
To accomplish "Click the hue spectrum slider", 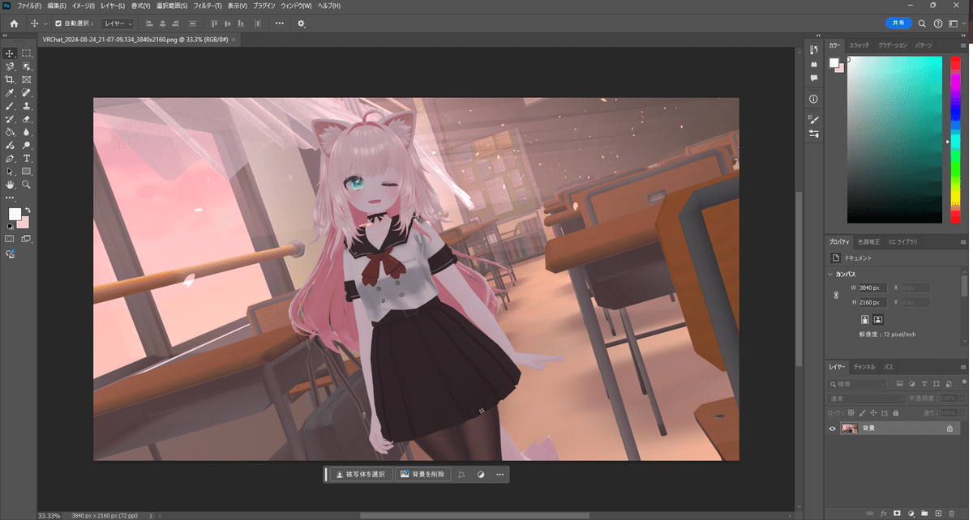I will coord(956,139).
